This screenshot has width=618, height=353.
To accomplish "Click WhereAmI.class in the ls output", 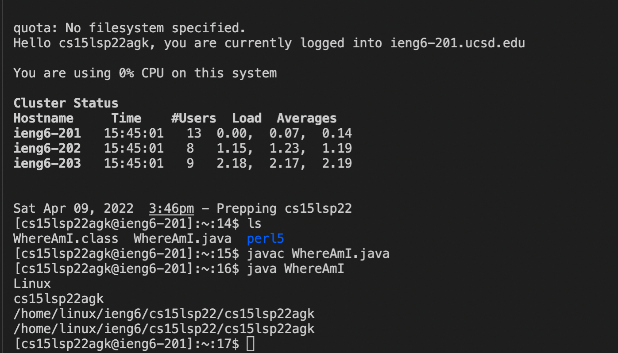I will point(66,239).
